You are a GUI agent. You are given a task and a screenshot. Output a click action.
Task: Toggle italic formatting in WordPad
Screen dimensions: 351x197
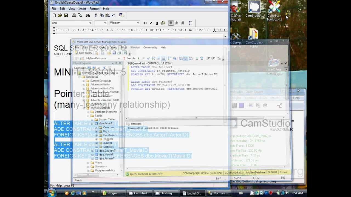[x=151, y=23]
